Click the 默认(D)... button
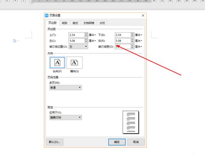This screenshot has width=205, height=155. pyautogui.click(x=55, y=142)
